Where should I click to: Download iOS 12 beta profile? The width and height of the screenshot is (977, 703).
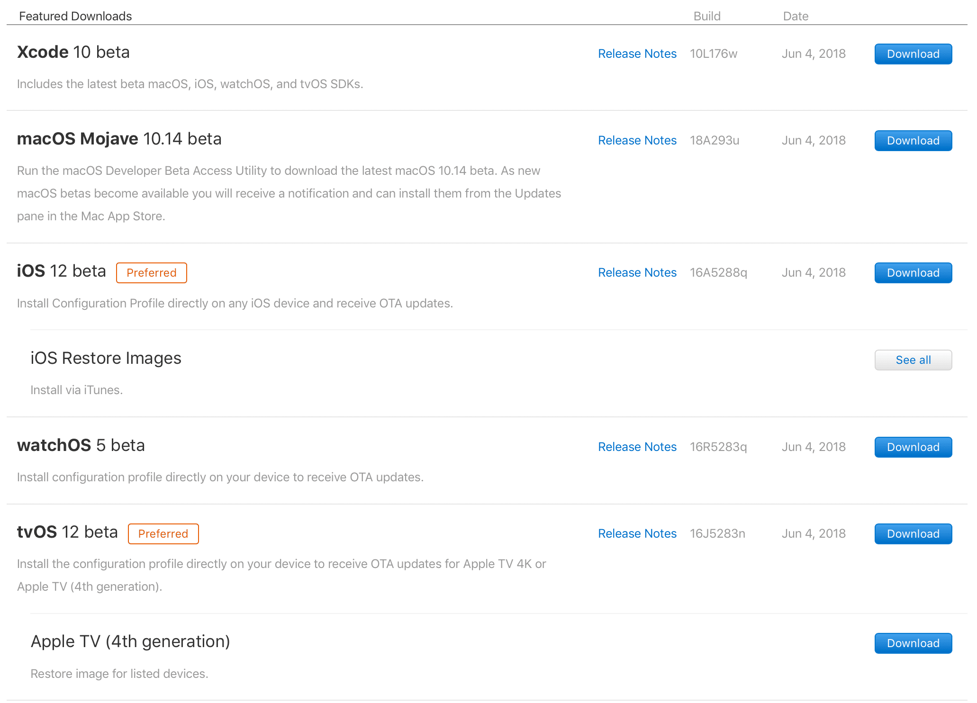click(913, 273)
